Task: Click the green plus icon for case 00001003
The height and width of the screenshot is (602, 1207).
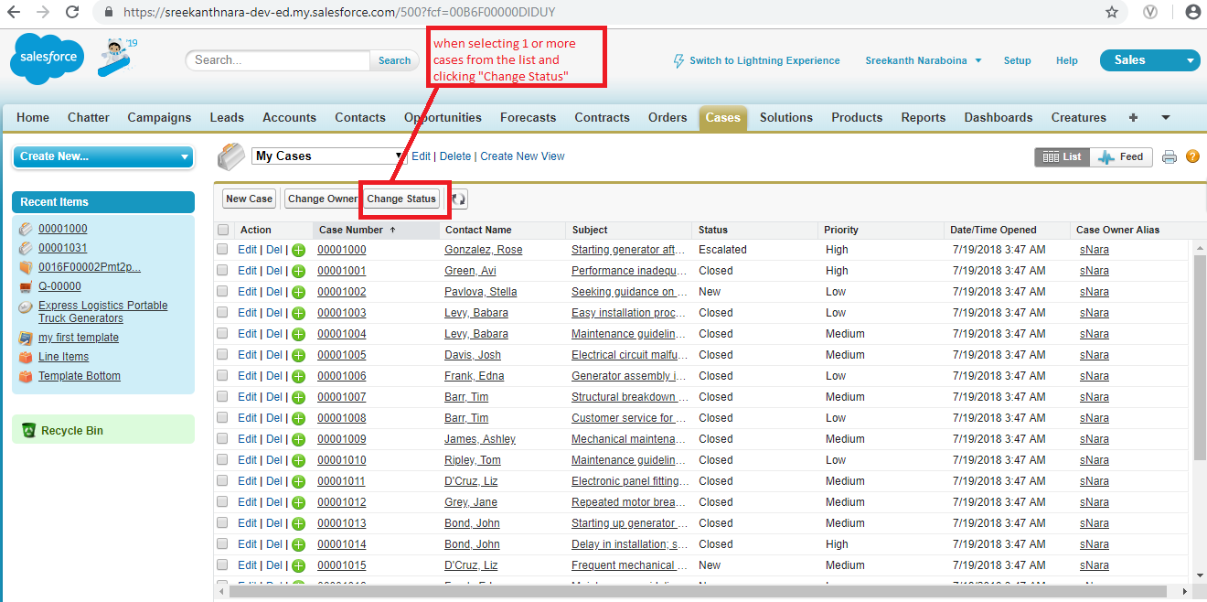Action: (x=298, y=313)
